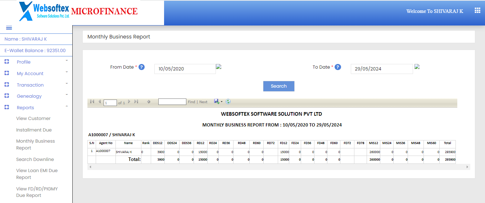The height and width of the screenshot is (203, 485).
Task: Go to next page in report viewer
Action: point(129,102)
